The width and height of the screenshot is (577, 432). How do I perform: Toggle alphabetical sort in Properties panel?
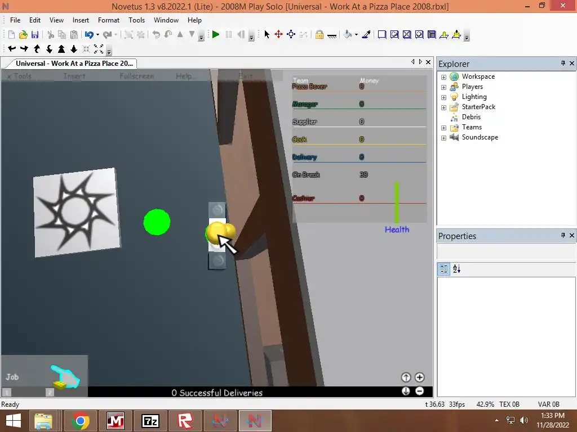pos(456,269)
